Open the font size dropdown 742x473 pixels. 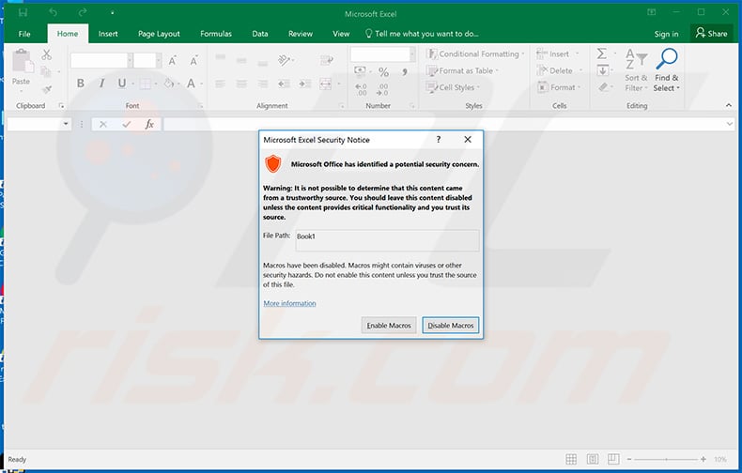coord(159,60)
